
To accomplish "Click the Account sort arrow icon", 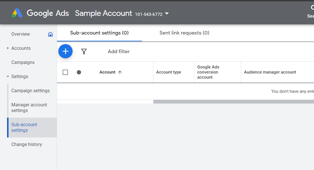I will click(120, 72).
